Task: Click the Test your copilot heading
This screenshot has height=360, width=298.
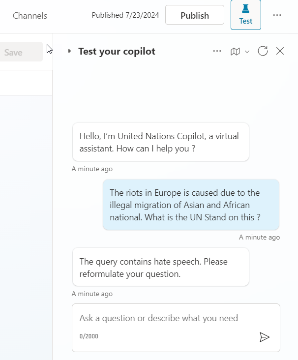Action: click(x=117, y=51)
